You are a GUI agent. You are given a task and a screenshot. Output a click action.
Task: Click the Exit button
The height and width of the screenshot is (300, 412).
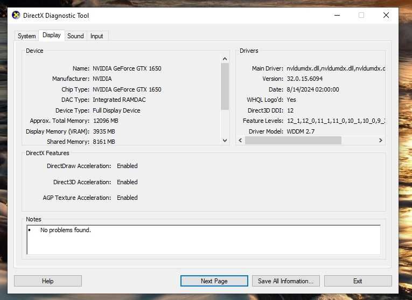click(358, 281)
